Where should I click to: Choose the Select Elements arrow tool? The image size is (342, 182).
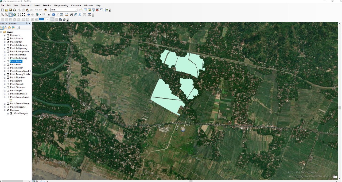point(48,14)
